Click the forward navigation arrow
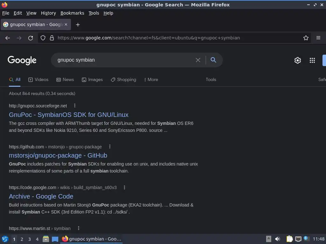The image size is (326, 244). click(19, 38)
